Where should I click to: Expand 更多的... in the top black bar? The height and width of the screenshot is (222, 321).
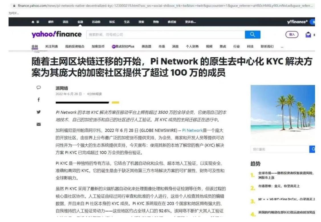pos(190,22)
